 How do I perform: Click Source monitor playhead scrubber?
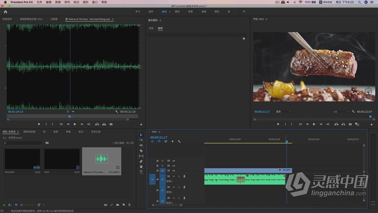click(x=70, y=116)
